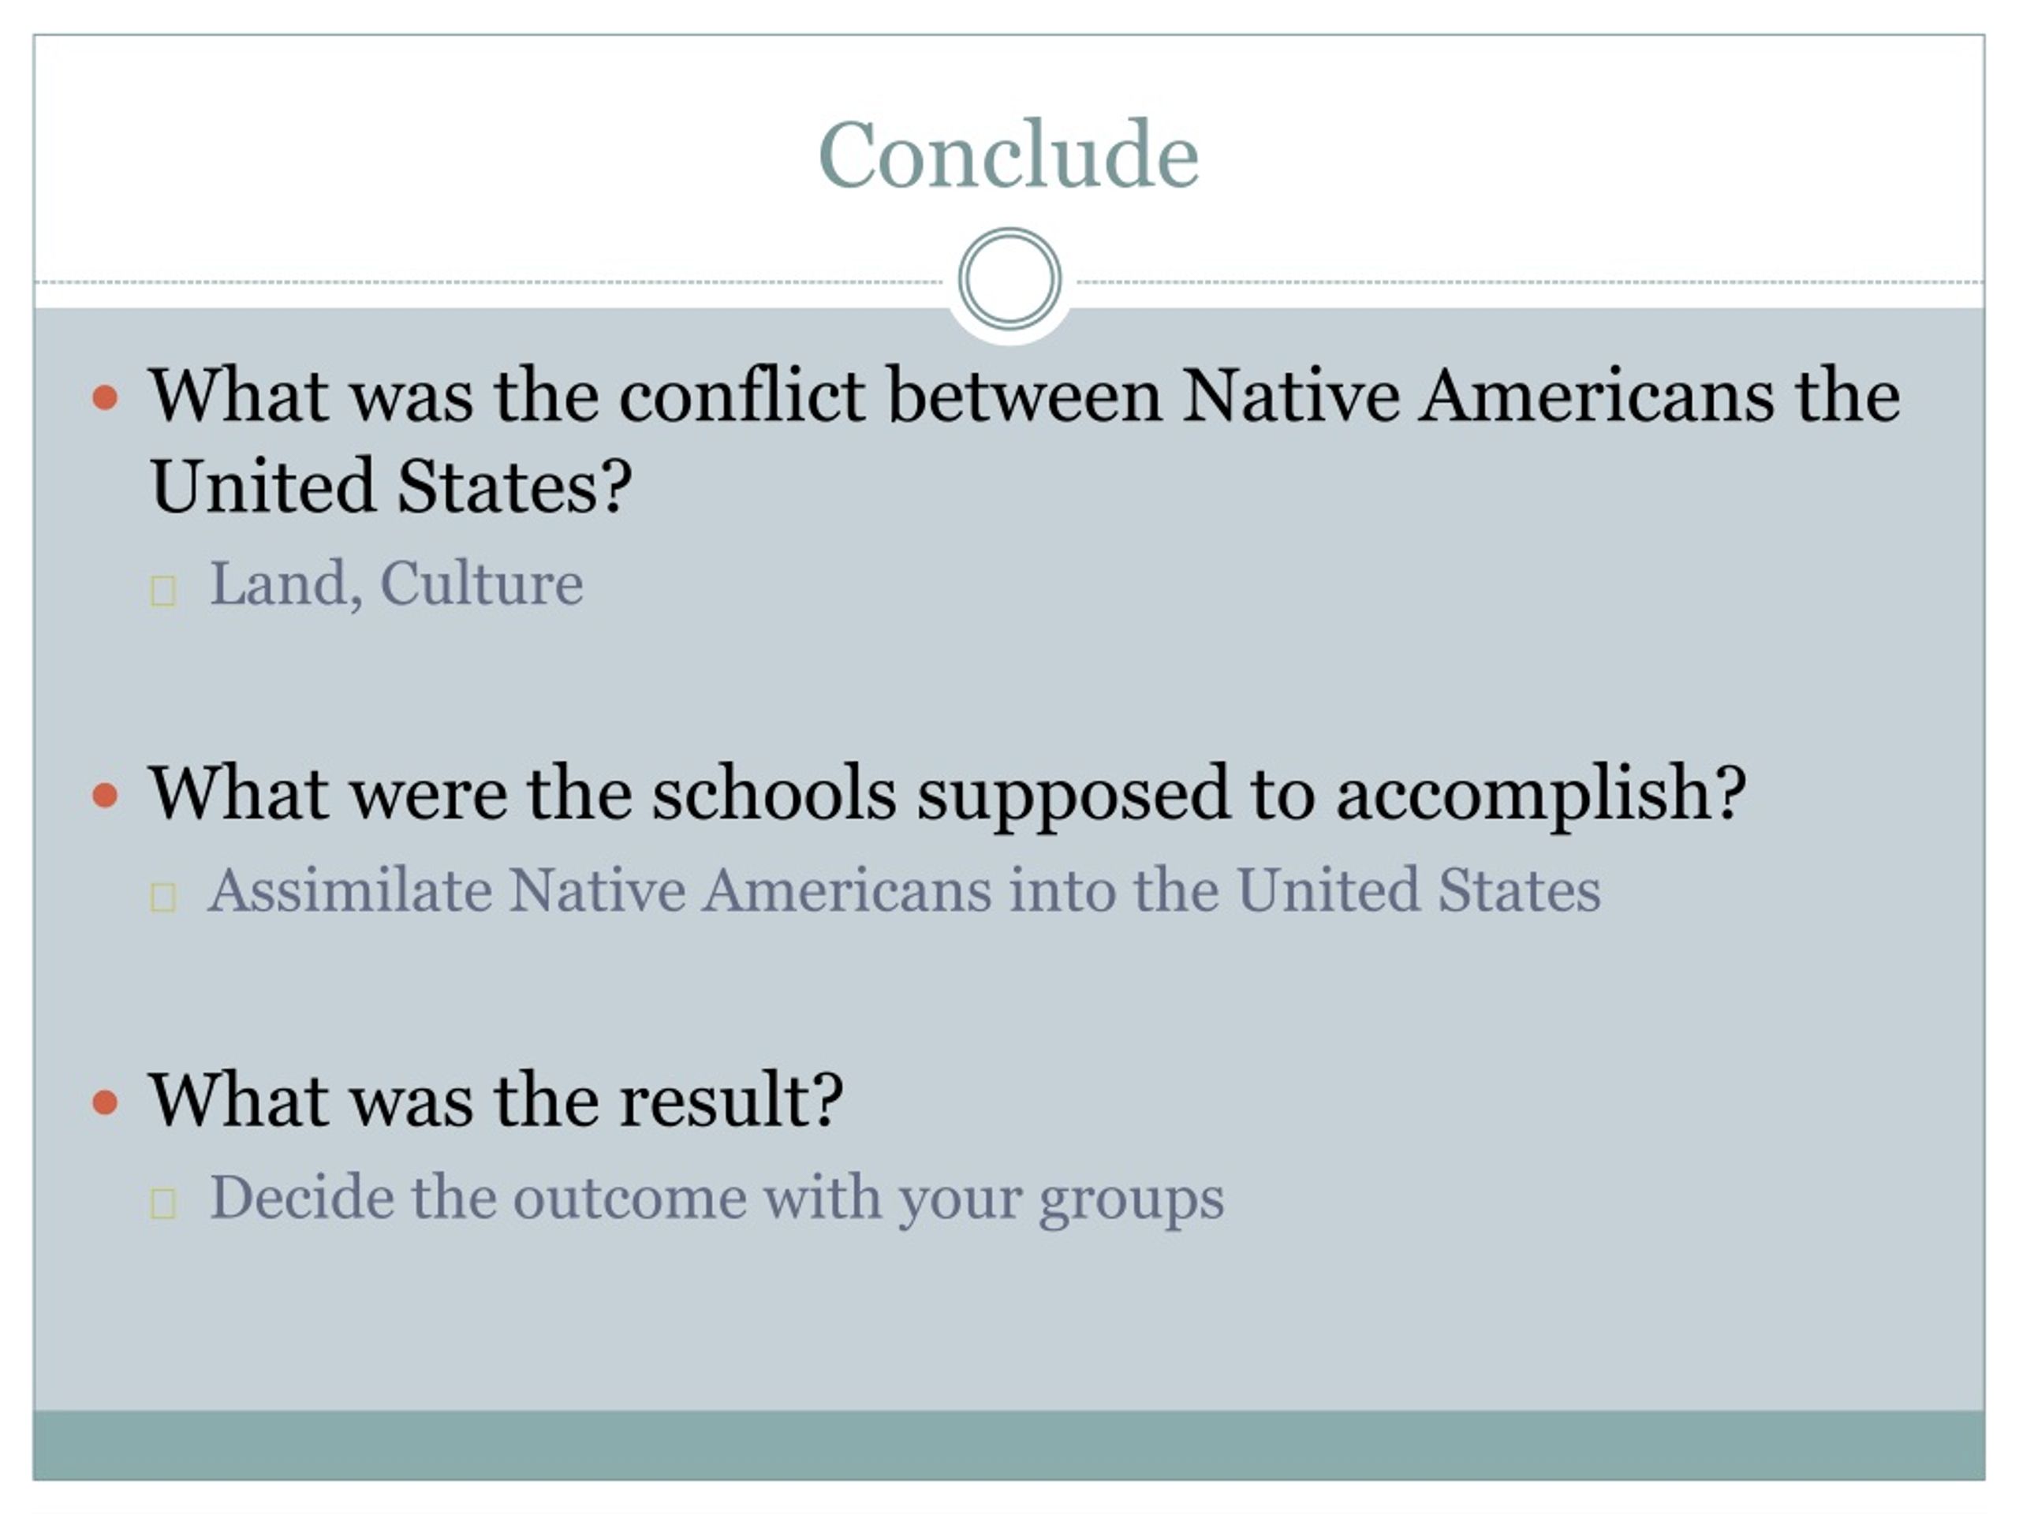Click the 'Land, Culture' sub-bullet text
The height and width of the screenshot is (1514, 2019).
tap(396, 584)
